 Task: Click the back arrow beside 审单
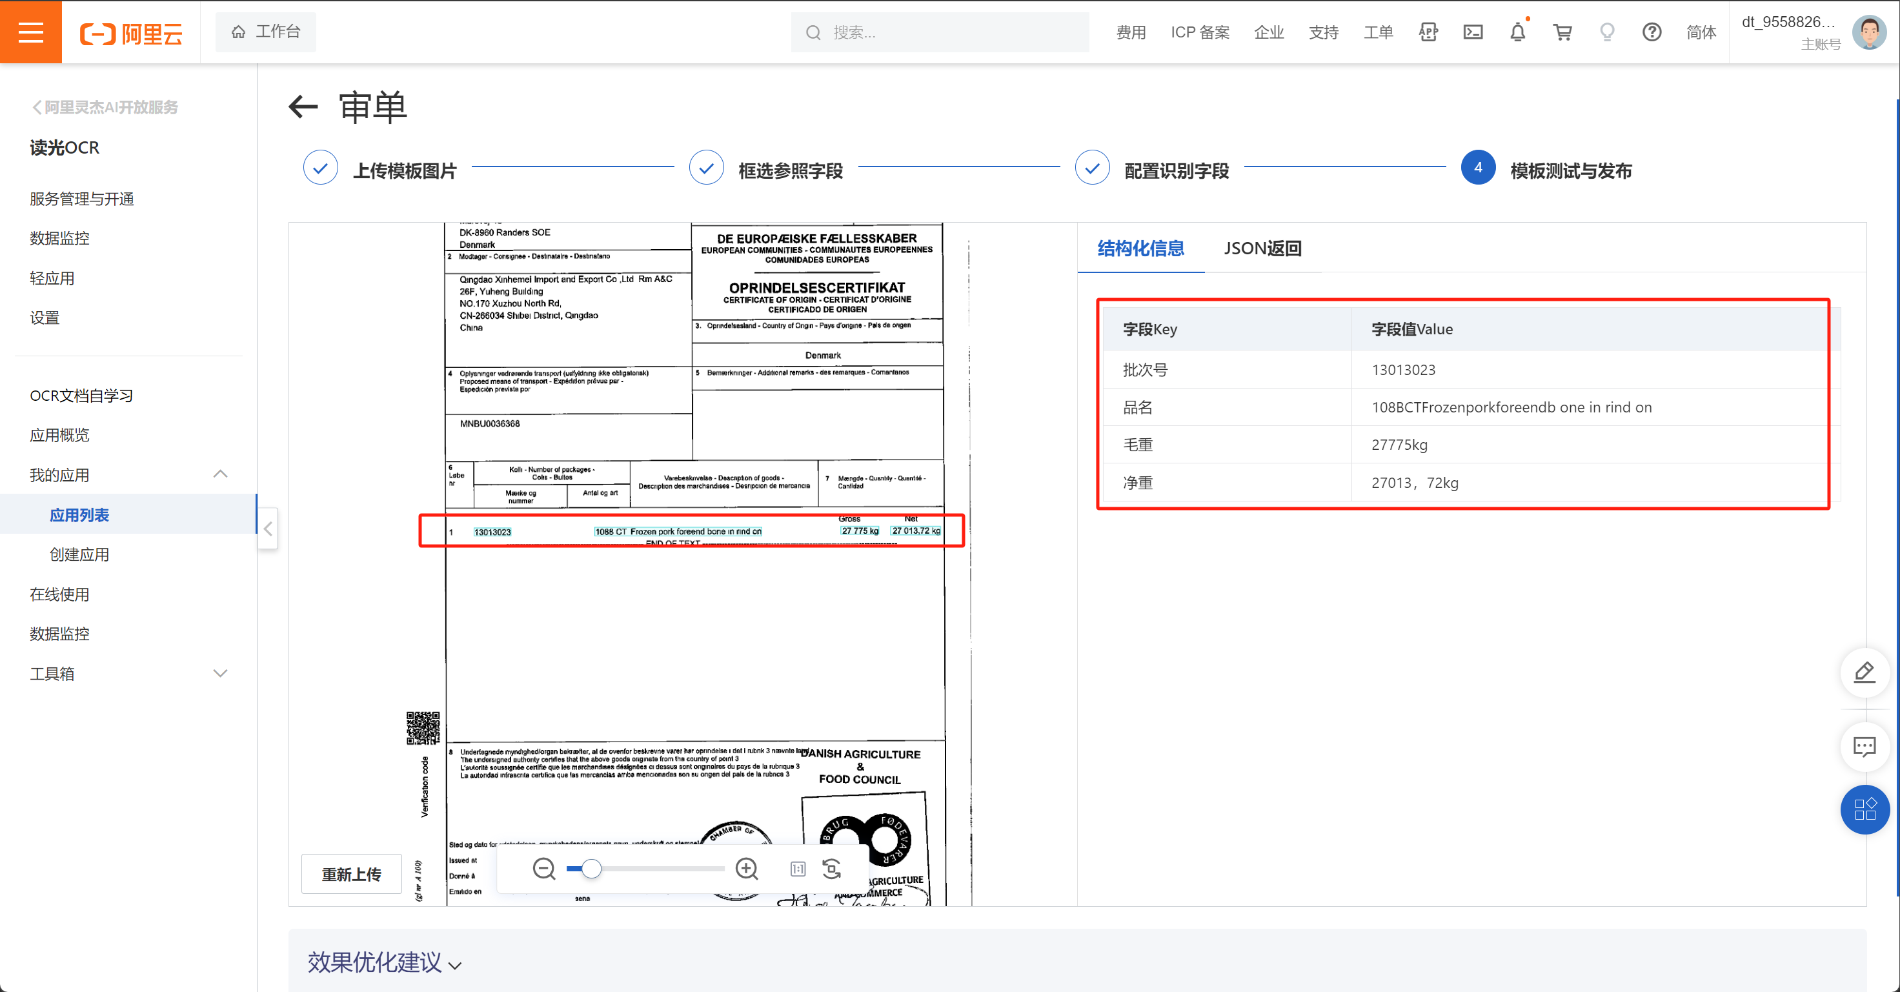[x=303, y=108]
